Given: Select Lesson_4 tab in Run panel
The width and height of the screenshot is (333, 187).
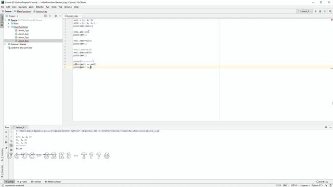Looking at the screenshot, I should pos(20,127).
